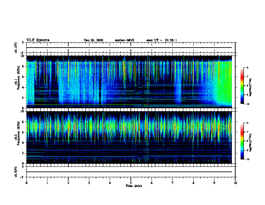Click the ch.1 frequency axis '8' tick label
The width and height of the screenshot is (265, 205).
pyautogui.click(x=23, y=66)
